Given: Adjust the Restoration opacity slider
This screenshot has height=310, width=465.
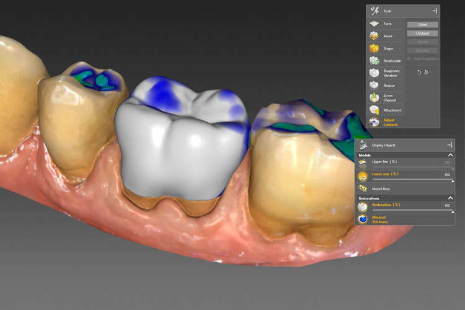Looking at the screenshot, I should coord(412,211).
